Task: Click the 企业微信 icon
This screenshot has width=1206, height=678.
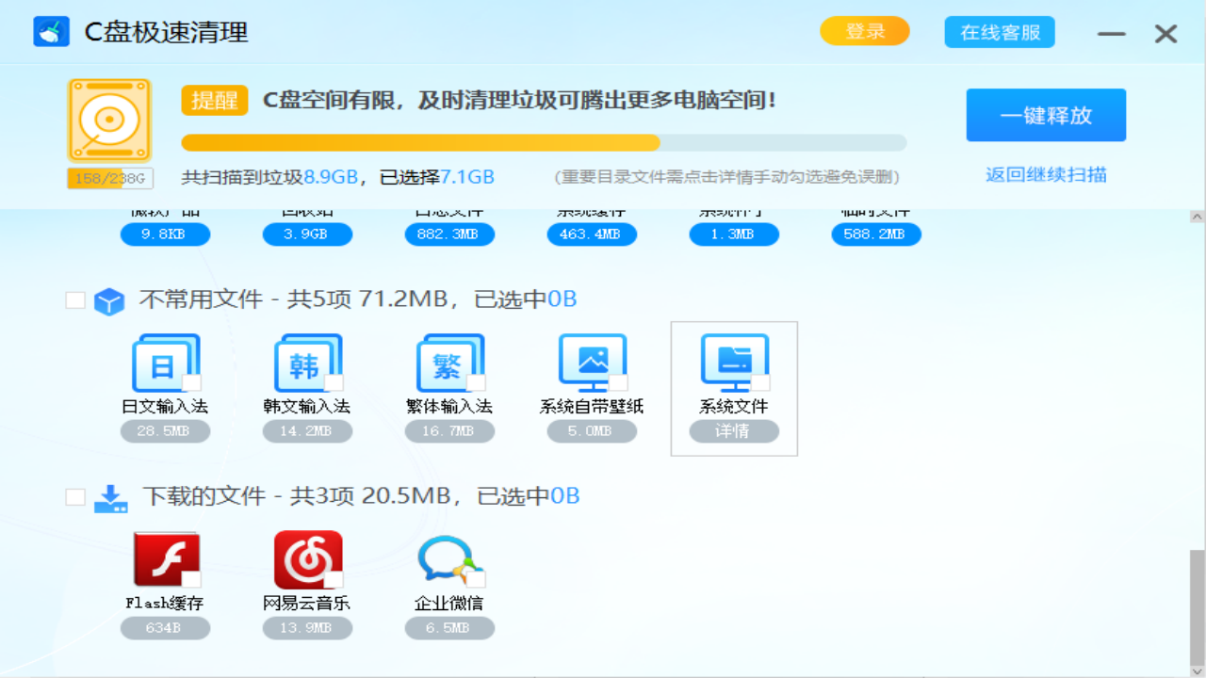Action: [449, 559]
